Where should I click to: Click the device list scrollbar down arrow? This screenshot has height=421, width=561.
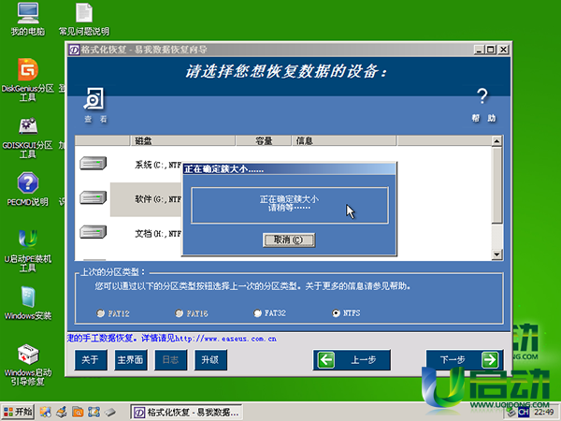pyautogui.click(x=496, y=254)
